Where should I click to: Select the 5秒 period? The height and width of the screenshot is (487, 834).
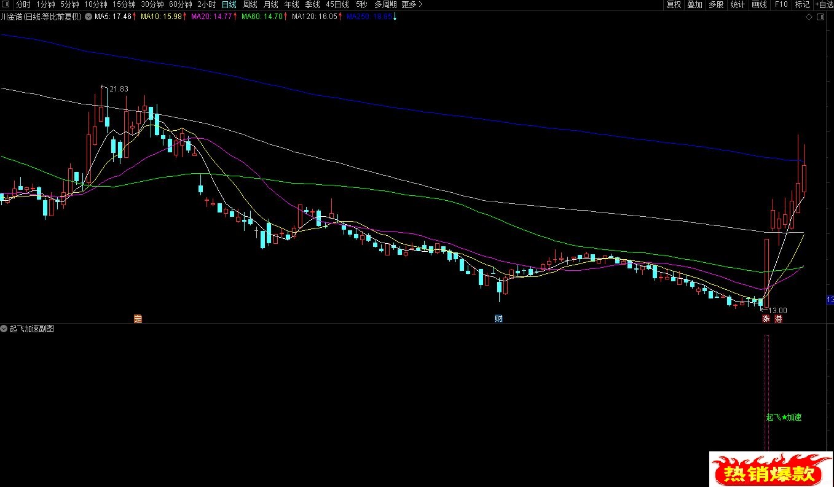pos(361,4)
